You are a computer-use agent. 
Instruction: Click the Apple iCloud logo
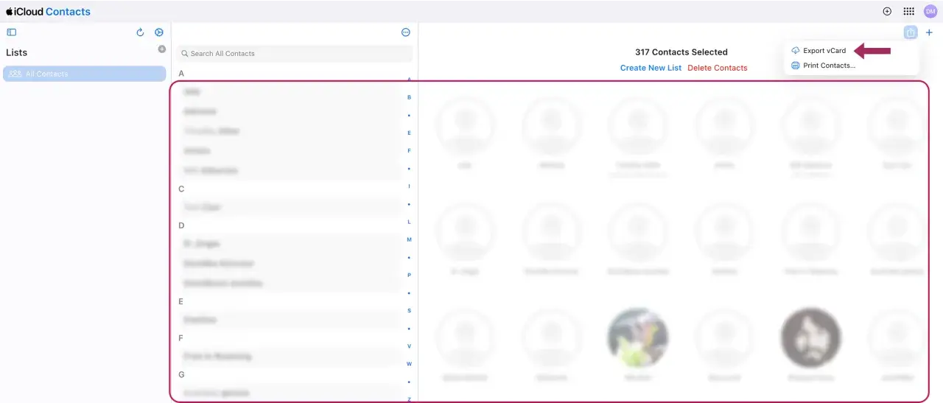(25, 12)
